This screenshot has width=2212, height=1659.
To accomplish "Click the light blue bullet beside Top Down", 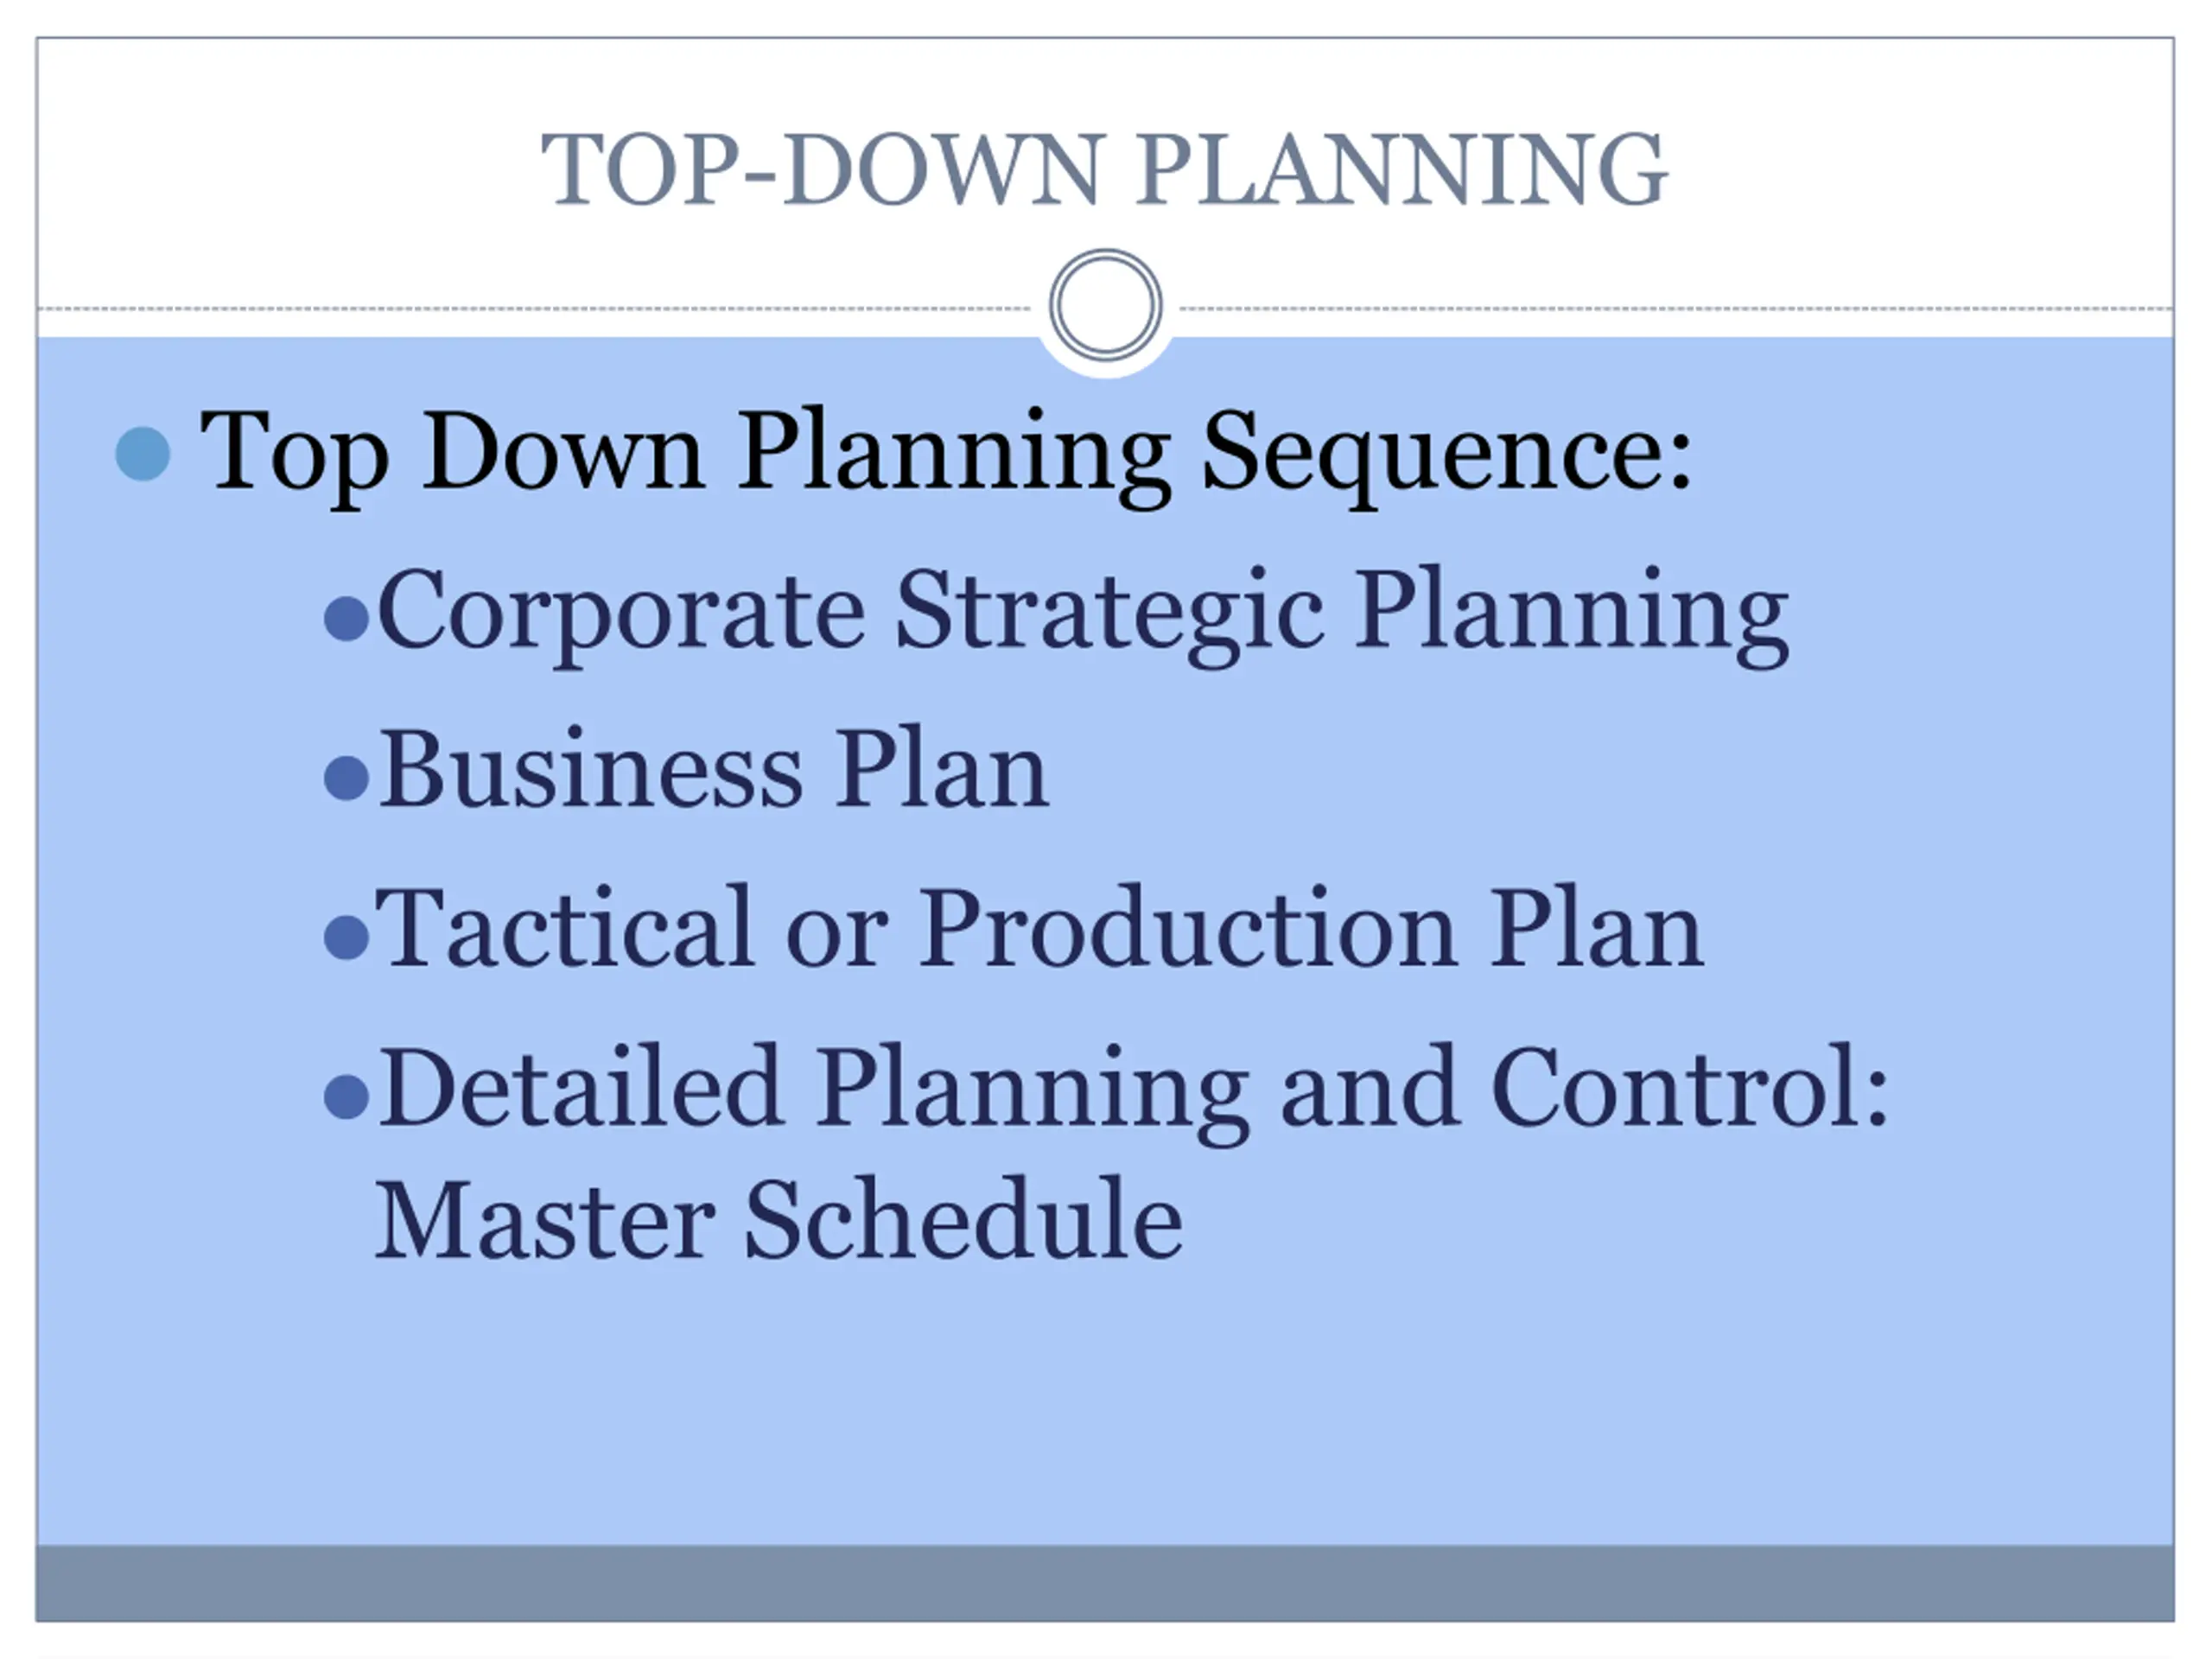I will (143, 454).
